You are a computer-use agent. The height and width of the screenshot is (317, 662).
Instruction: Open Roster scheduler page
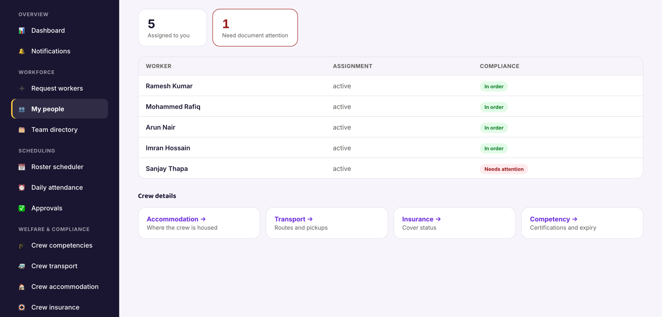pos(60,167)
